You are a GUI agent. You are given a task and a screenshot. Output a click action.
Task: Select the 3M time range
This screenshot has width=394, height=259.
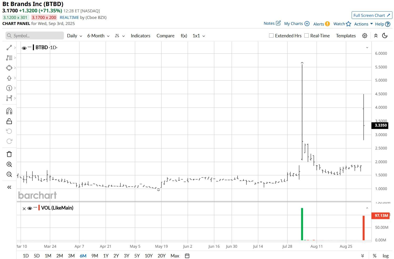[x=71, y=256]
